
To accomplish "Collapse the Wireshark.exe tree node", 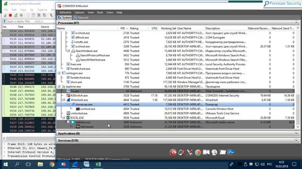I will (x=64, y=100).
